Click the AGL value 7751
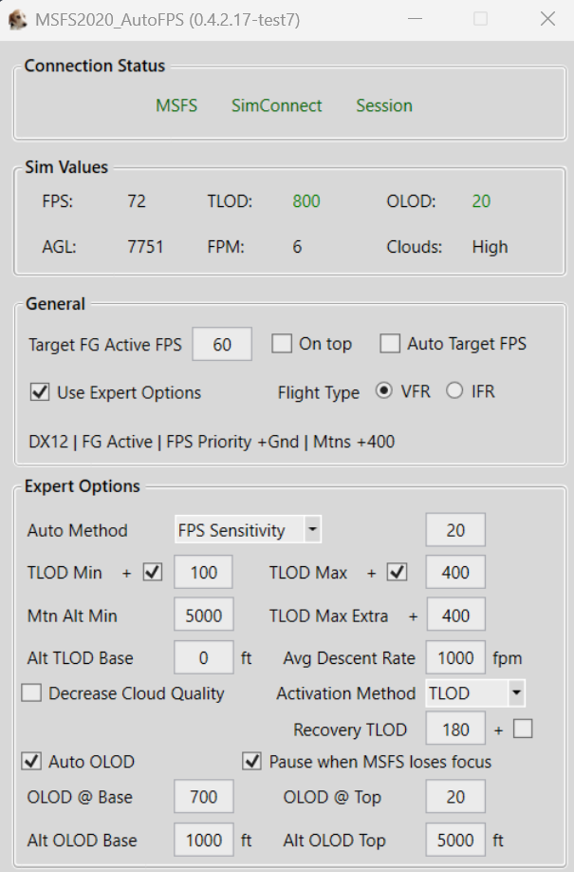Image resolution: width=574 pixels, height=872 pixels. (x=145, y=246)
